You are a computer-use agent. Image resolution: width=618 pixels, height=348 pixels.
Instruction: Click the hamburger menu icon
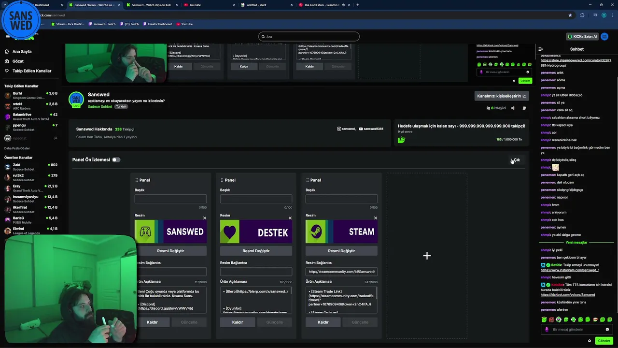pos(7,36)
